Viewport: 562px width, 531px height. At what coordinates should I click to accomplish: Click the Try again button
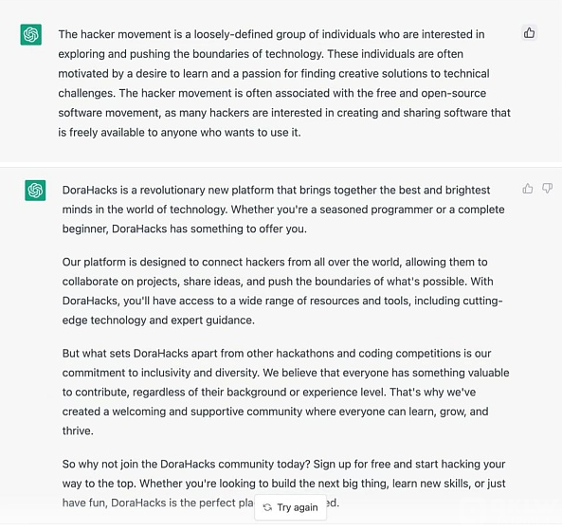[290, 507]
